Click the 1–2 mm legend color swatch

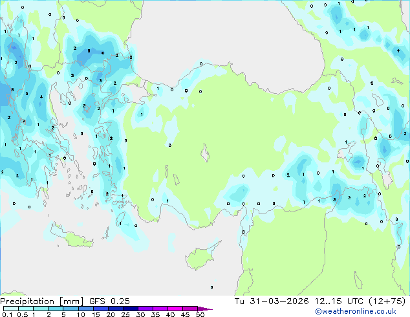(x=41, y=309)
